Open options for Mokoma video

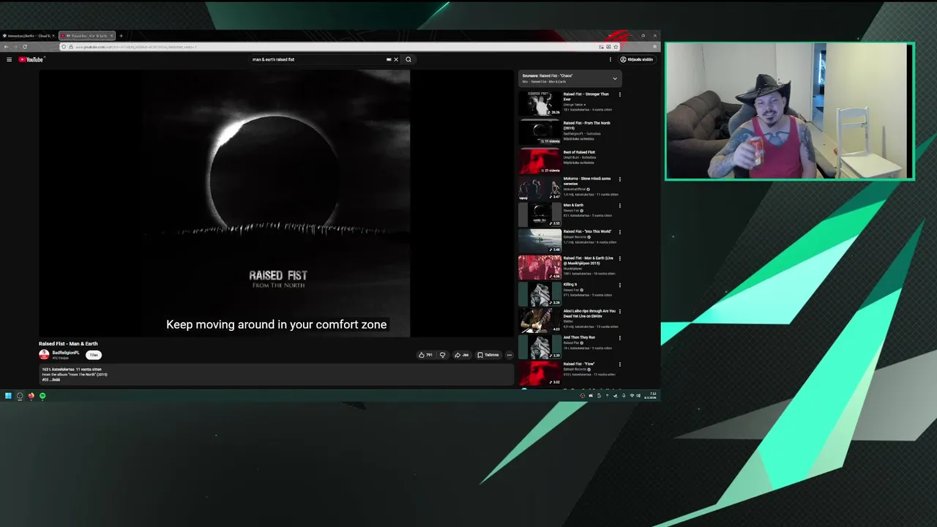(x=620, y=179)
